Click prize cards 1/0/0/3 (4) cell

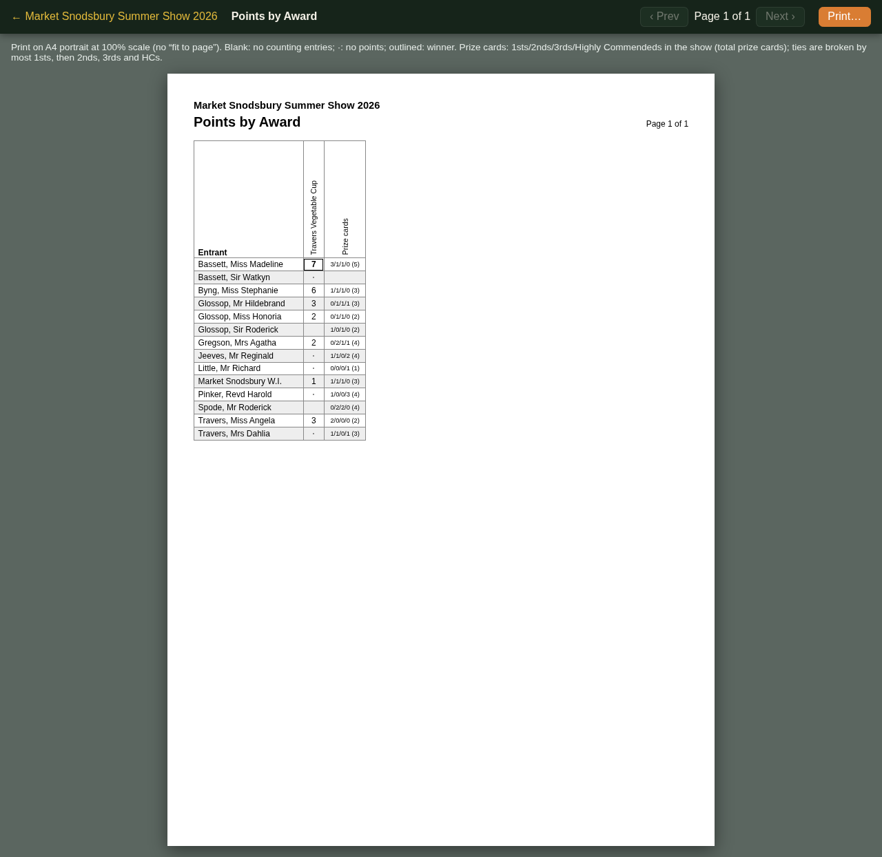(345, 394)
